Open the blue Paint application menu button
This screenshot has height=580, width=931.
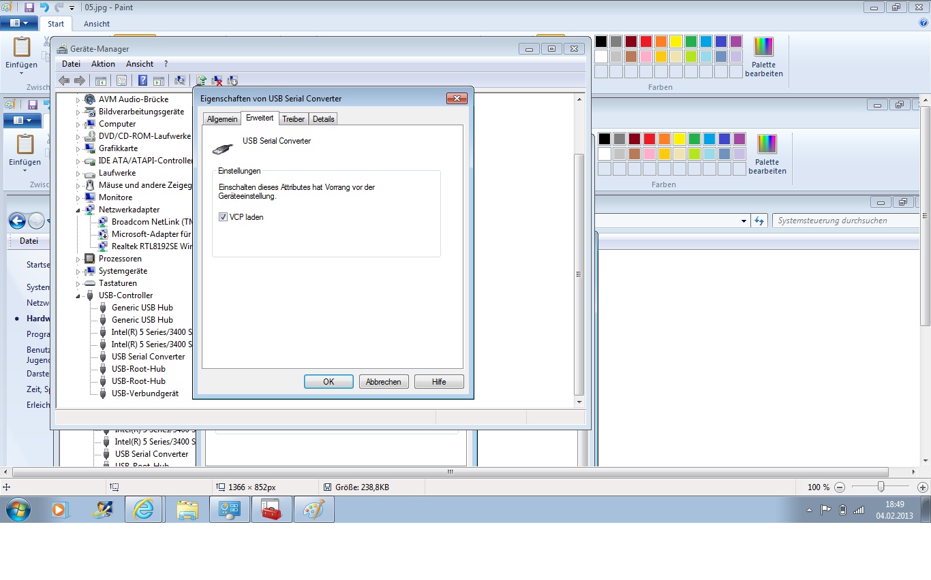click(x=19, y=23)
